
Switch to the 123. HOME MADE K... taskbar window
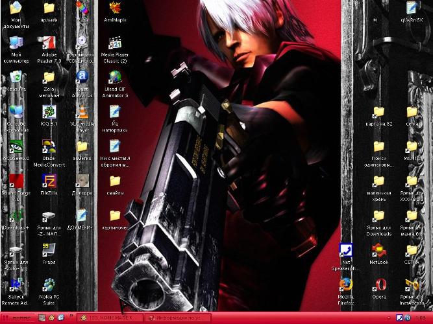point(110,318)
